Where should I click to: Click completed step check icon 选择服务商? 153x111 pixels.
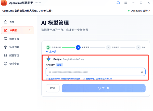(48, 47)
